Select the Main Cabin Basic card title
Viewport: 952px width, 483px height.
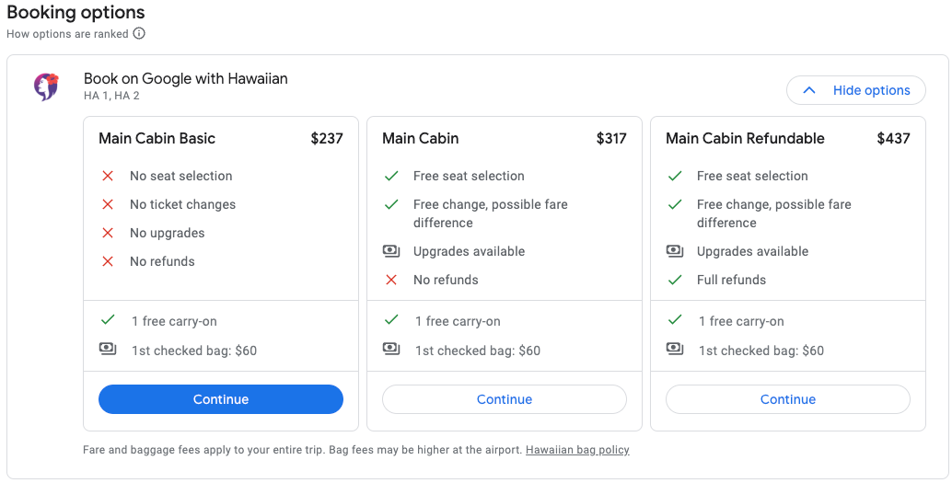coord(157,139)
